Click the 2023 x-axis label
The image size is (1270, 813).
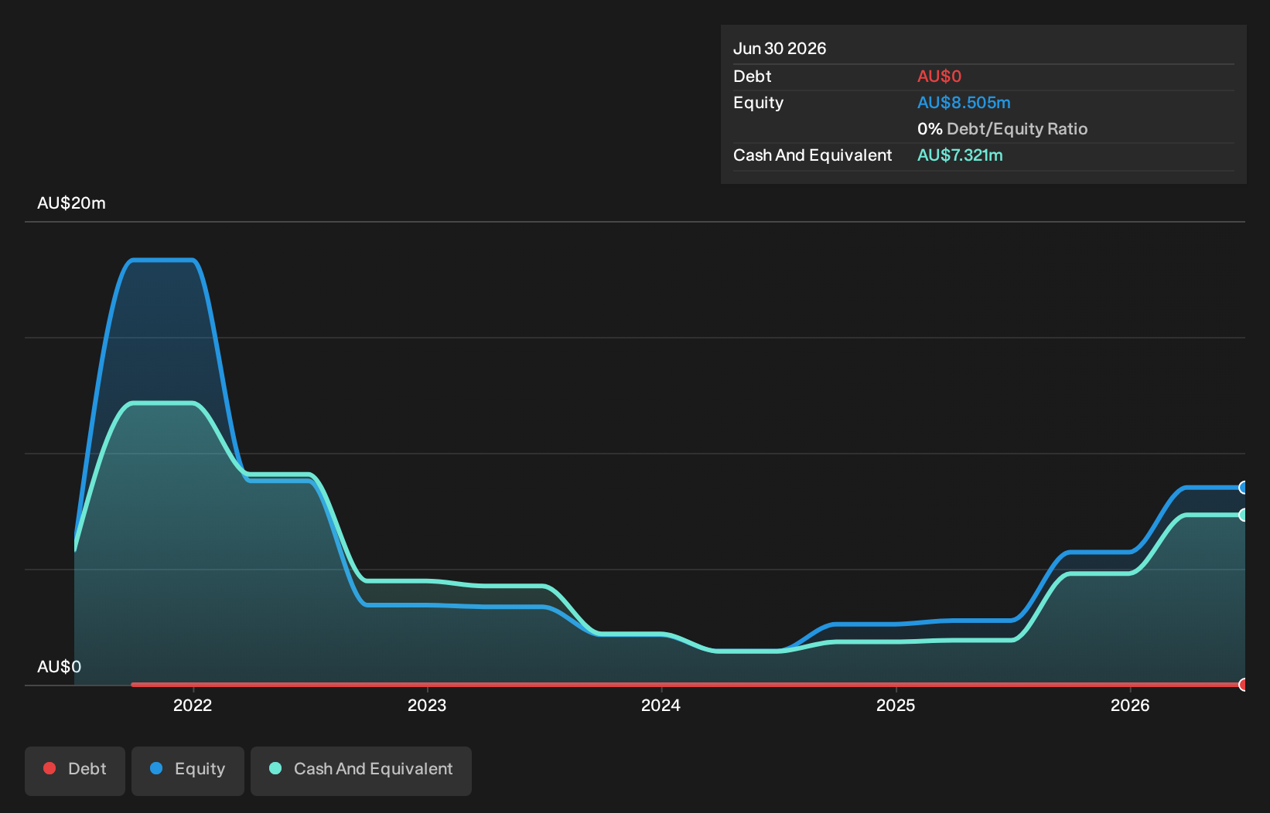427,706
